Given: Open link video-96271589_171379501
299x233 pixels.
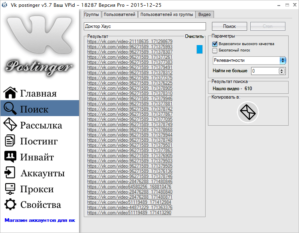Looking at the screenshot, I should (130, 145).
